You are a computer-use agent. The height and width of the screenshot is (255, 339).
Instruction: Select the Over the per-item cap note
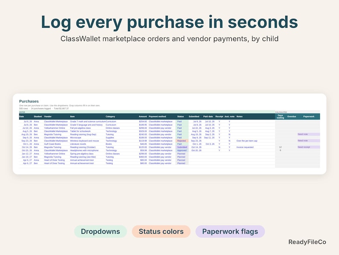247,141
